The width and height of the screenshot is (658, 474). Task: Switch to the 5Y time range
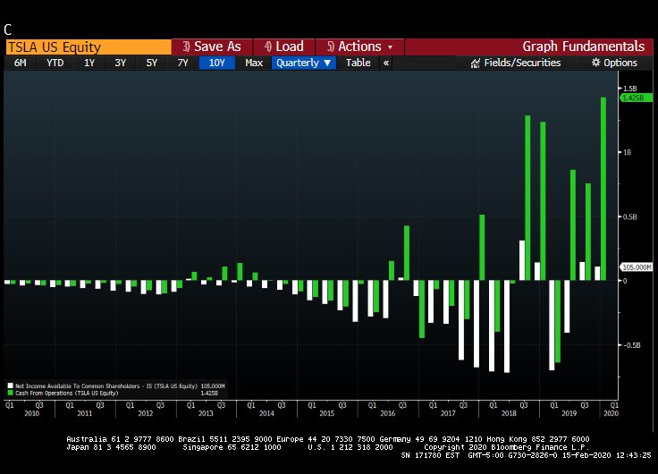coord(152,63)
